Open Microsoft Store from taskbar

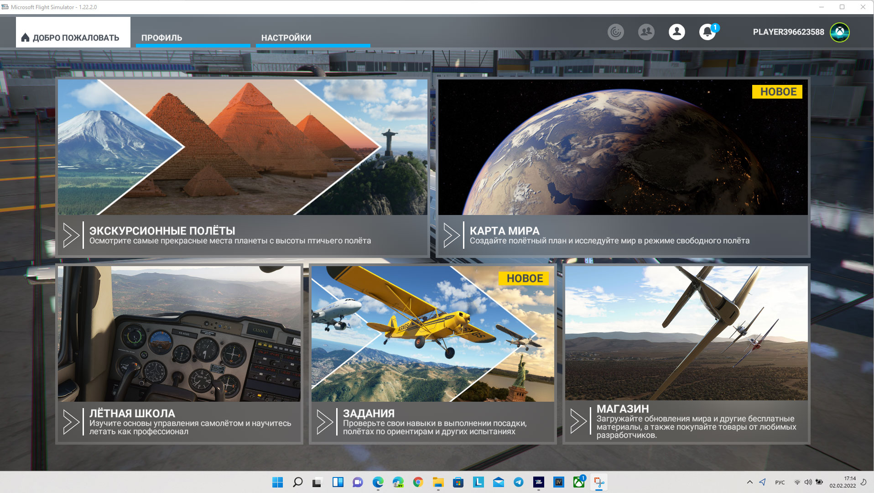[458, 482]
